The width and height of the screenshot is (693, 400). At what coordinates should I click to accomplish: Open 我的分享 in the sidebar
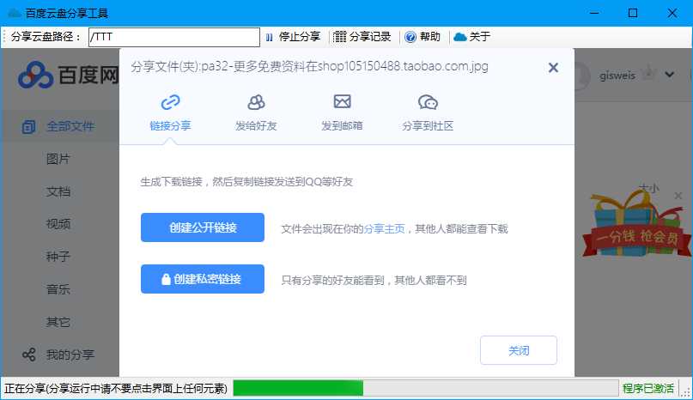pyautogui.click(x=70, y=355)
